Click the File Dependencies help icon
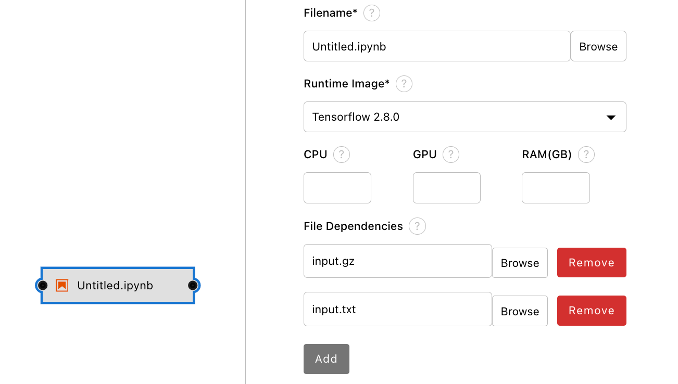Viewport: 678px width, 384px height. coord(417,226)
